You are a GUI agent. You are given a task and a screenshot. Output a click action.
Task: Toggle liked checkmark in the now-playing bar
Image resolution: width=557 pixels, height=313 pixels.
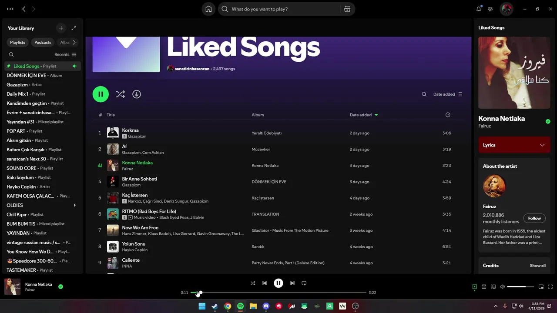[60, 286]
